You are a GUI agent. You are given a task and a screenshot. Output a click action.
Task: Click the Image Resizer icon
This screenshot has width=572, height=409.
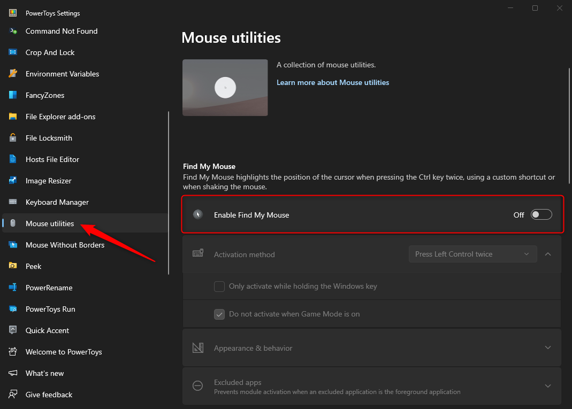pos(13,181)
